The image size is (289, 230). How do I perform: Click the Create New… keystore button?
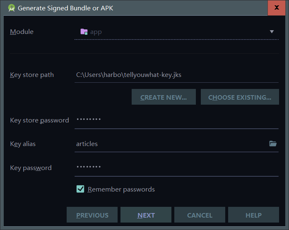tap(164, 97)
